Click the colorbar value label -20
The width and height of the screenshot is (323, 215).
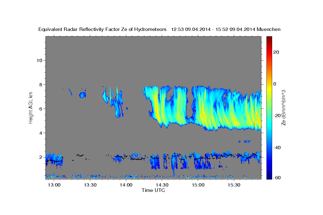coord(277,116)
